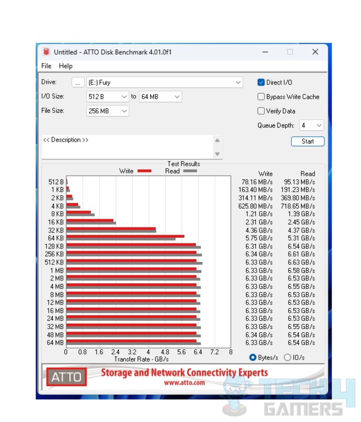Click the 'Test Results' heading
The image size is (361, 422).
(184, 164)
